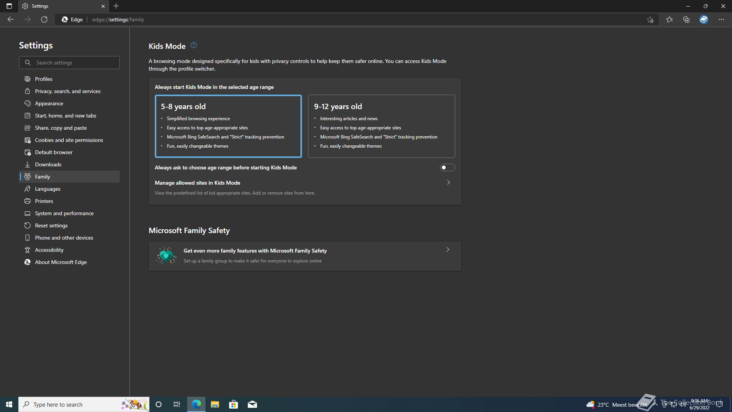Open the profile avatar icon
Viewport: 732px width, 412px height.
click(704, 19)
